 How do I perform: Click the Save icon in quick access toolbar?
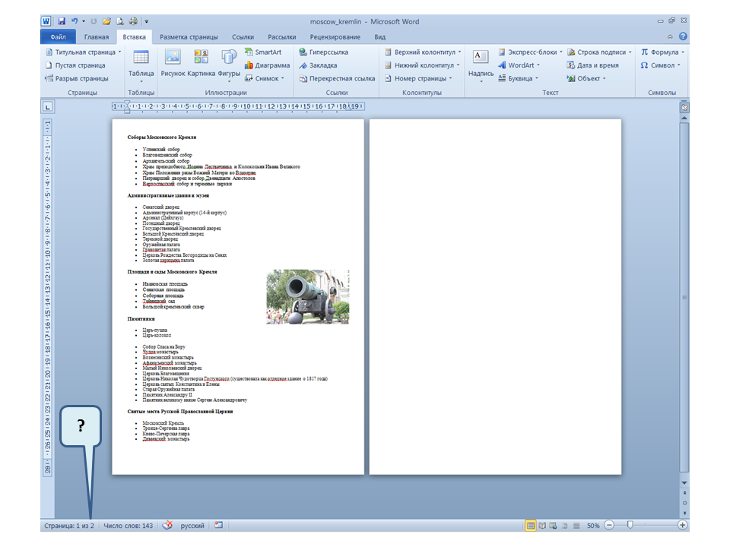click(x=62, y=21)
